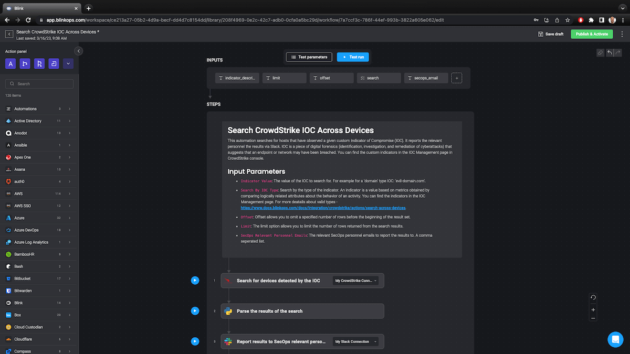Click the Search field in the Action panel

click(x=39, y=83)
